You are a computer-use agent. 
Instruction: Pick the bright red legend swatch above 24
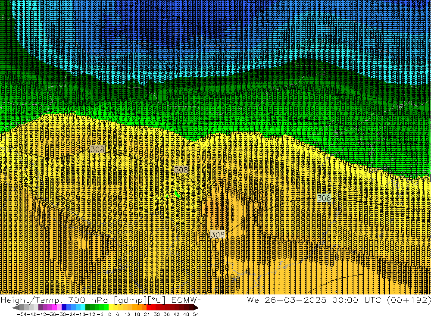point(149,307)
